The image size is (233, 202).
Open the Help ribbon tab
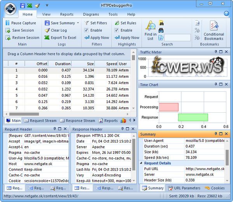pos(131,14)
